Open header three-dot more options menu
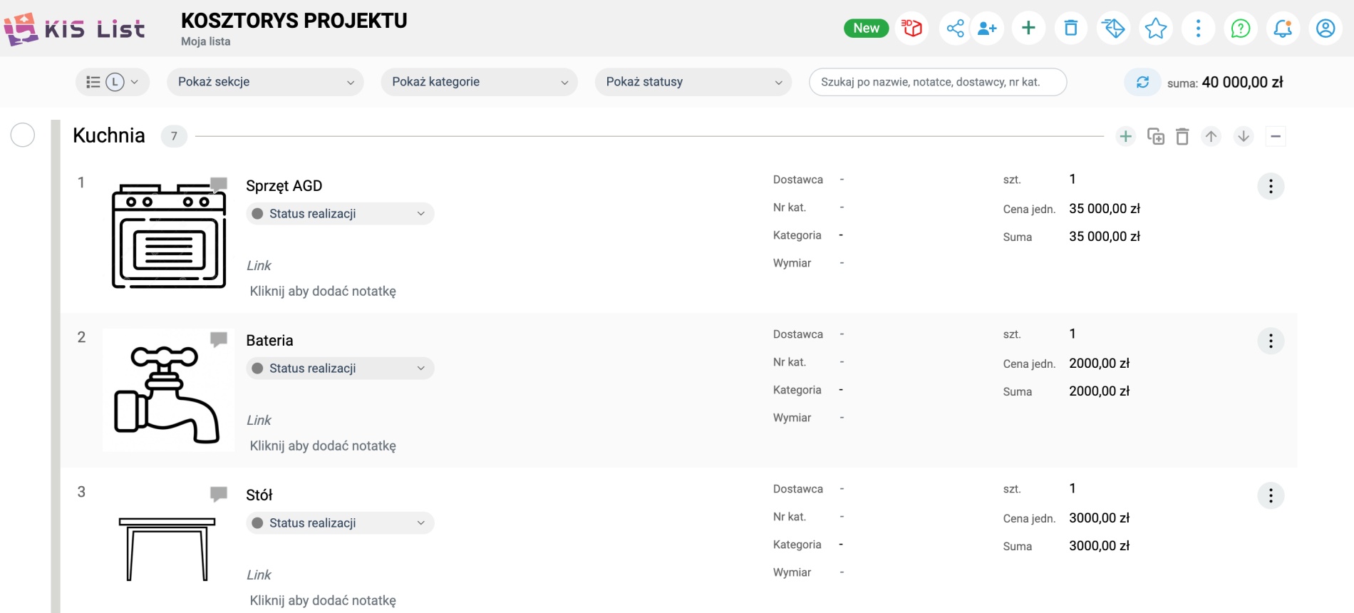The image size is (1354, 613). pyautogui.click(x=1198, y=29)
